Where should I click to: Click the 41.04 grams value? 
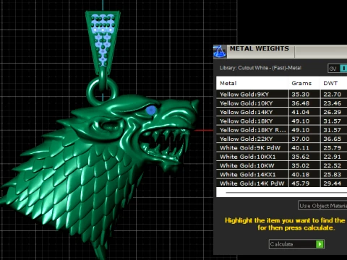click(301, 112)
